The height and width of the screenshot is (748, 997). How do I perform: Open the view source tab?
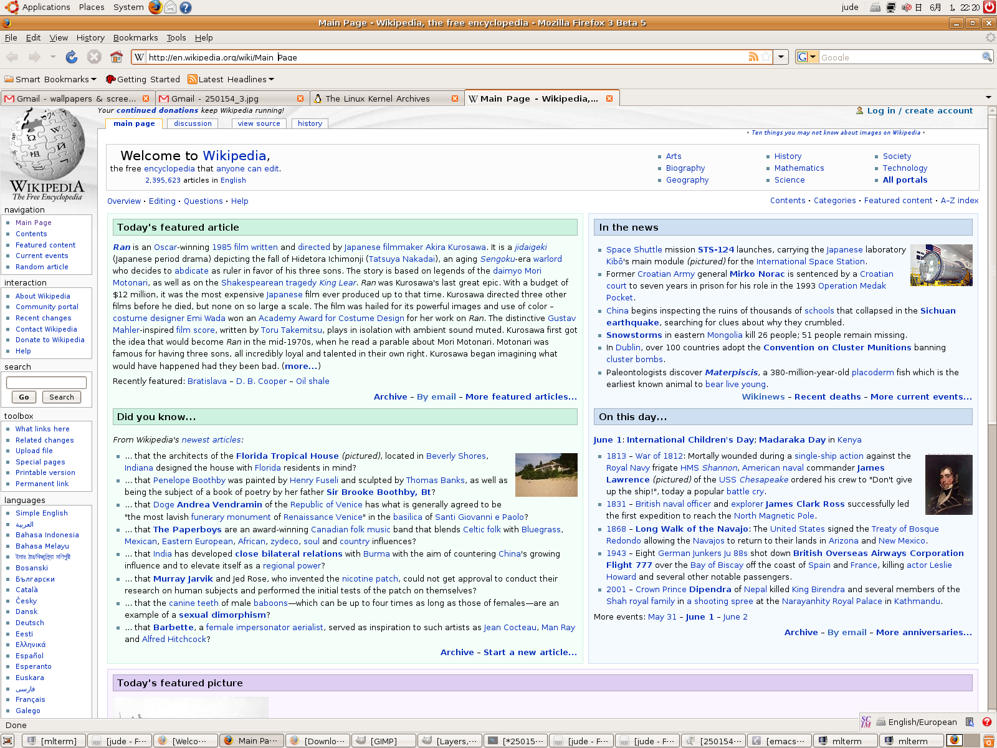pos(259,123)
